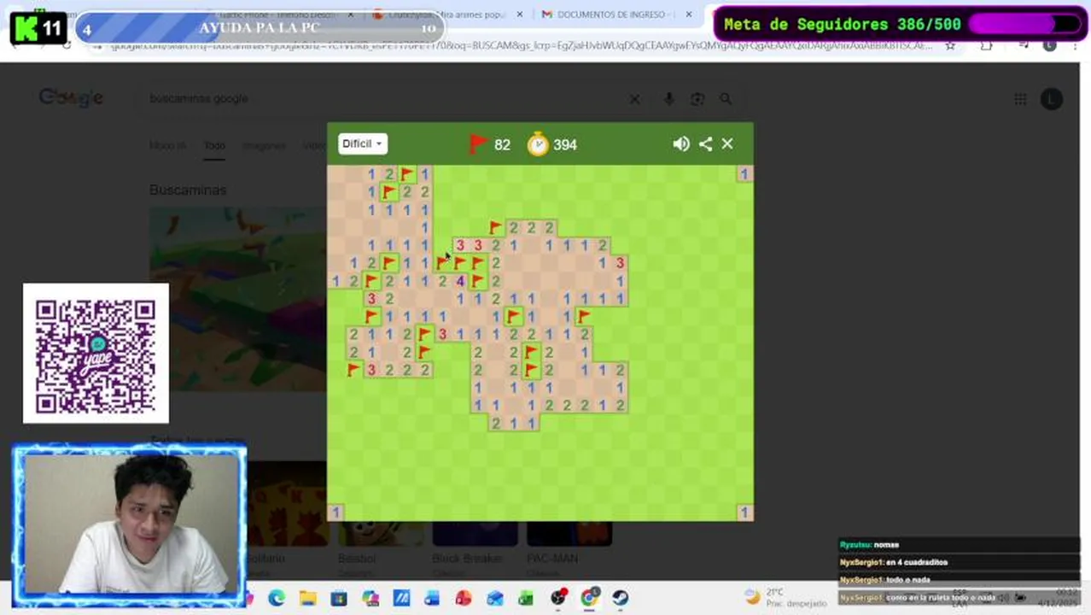The image size is (1091, 615).
Task: Click the 1 cell in the board's bottom-right corner
Action: click(x=744, y=512)
